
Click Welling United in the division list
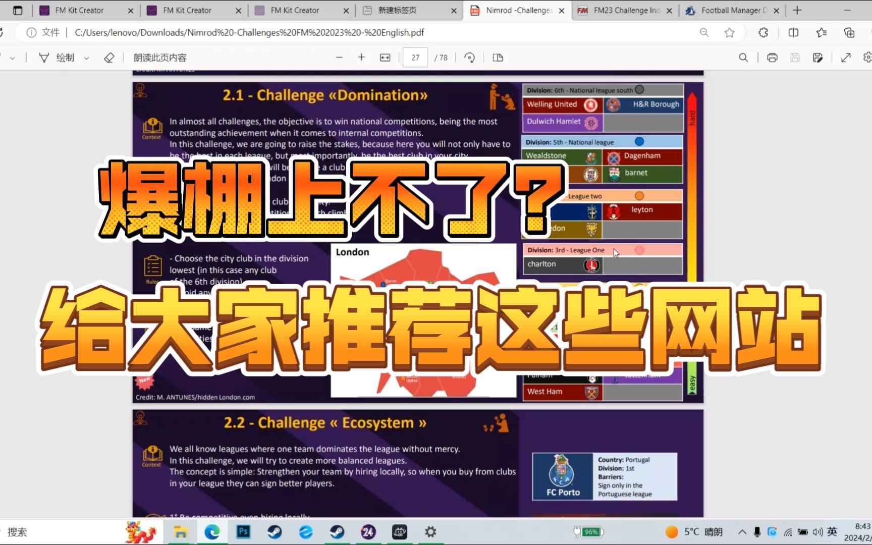coord(562,104)
